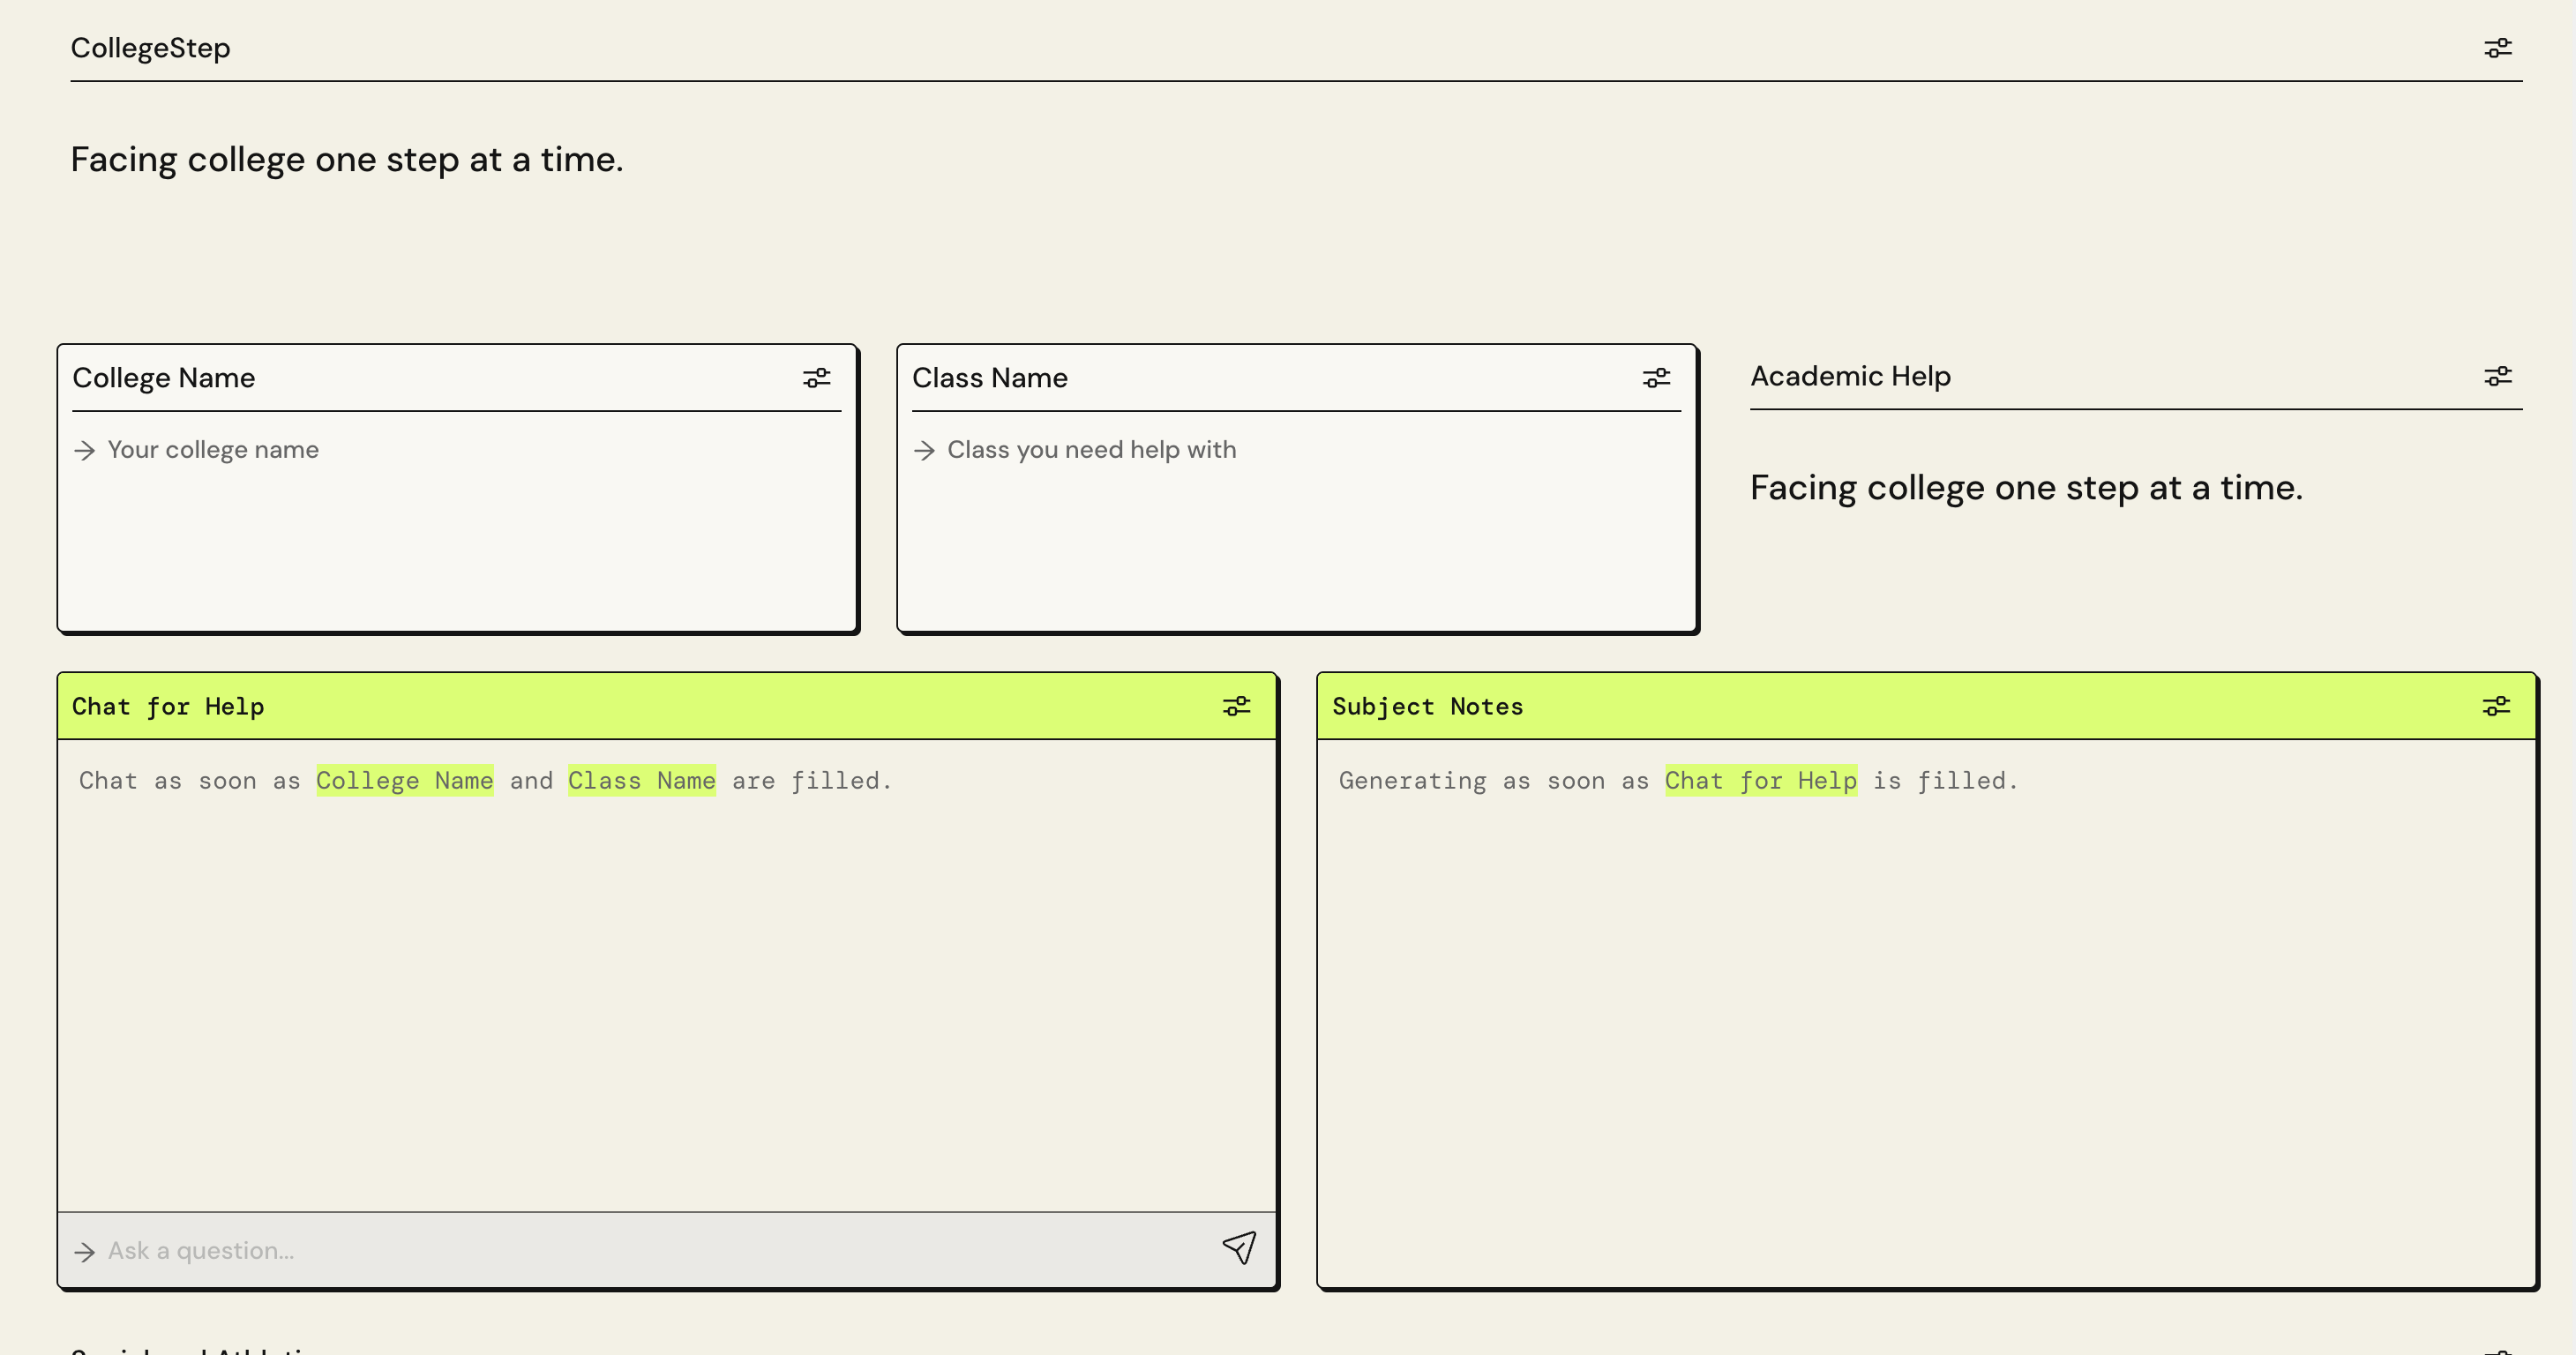The width and height of the screenshot is (2576, 1355).
Task: Click arrow icon beside college name field
Action: [85, 451]
